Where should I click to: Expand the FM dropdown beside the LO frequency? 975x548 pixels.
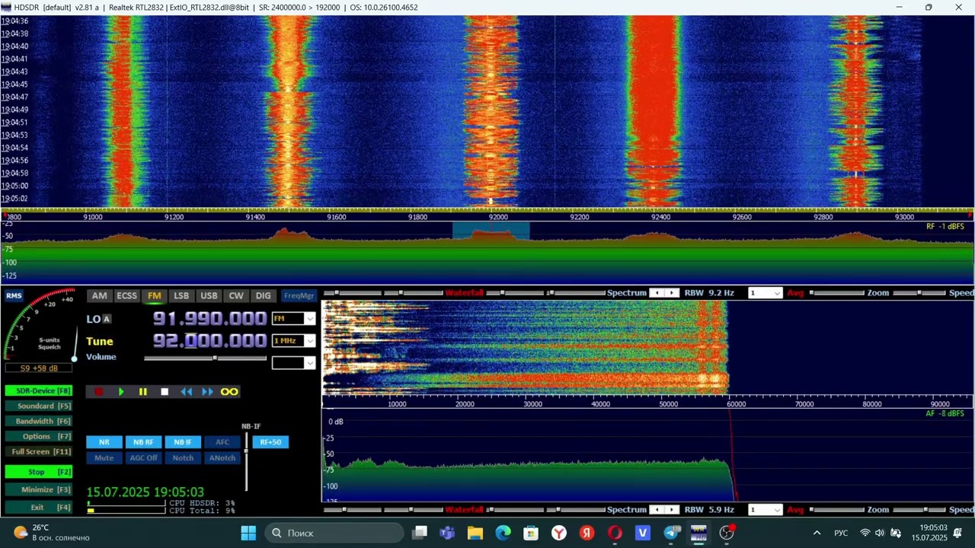click(309, 319)
